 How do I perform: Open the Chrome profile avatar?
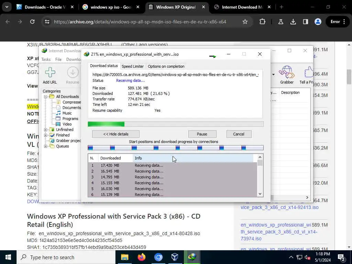tap(318, 22)
